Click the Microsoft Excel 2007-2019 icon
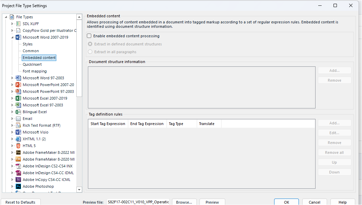The image size is (362, 205). click(x=18, y=98)
